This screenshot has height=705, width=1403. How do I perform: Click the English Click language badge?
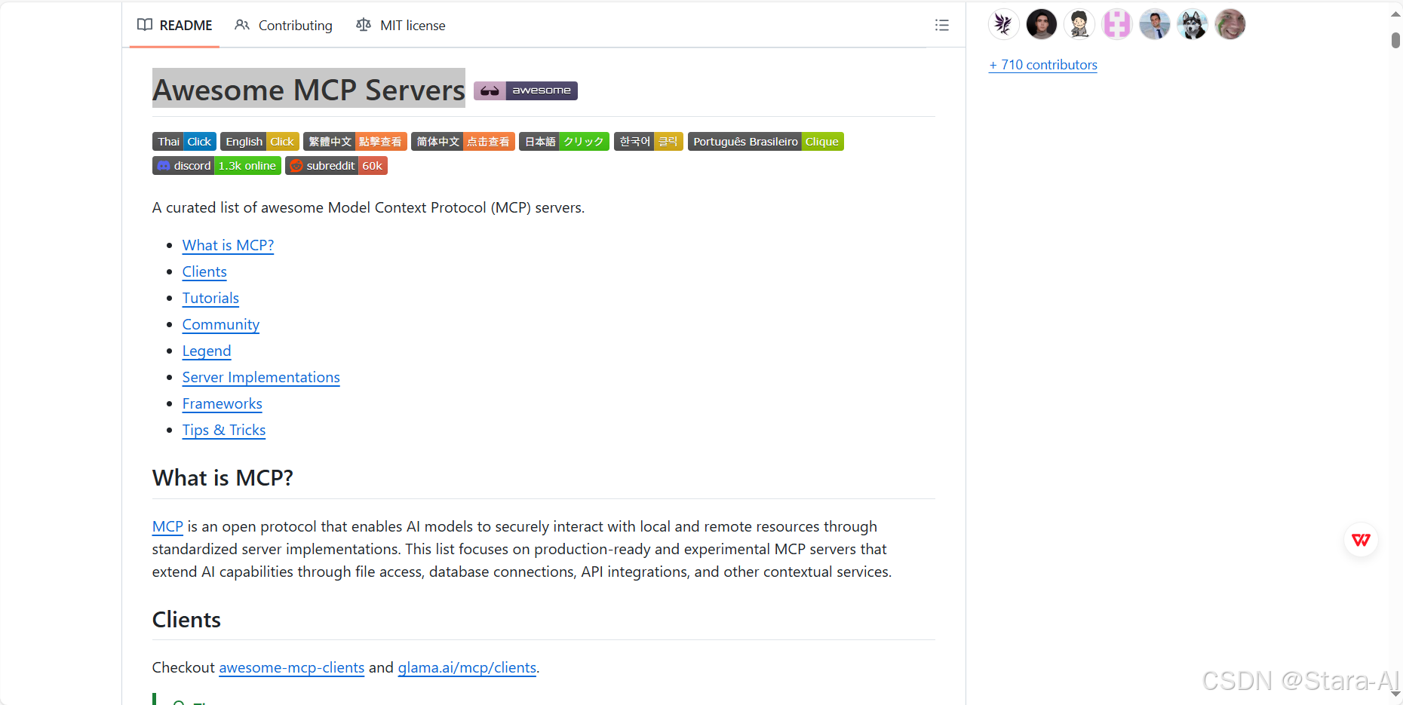(x=259, y=142)
